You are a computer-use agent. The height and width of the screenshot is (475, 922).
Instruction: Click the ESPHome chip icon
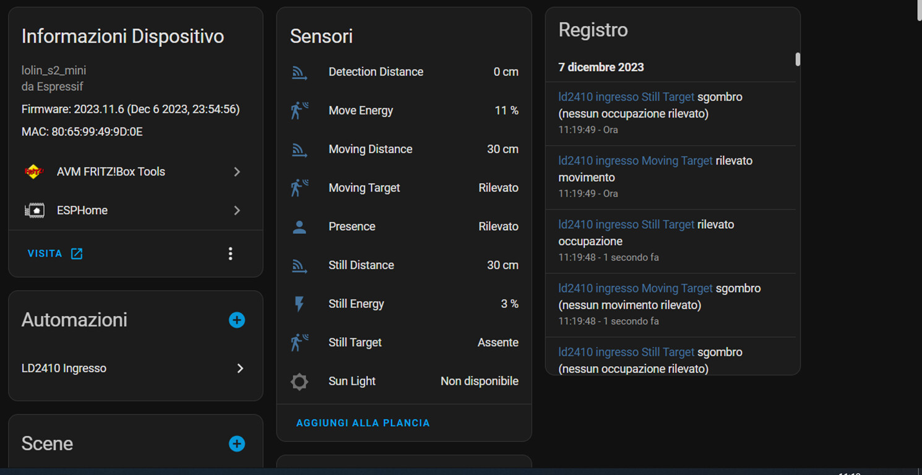pos(34,210)
